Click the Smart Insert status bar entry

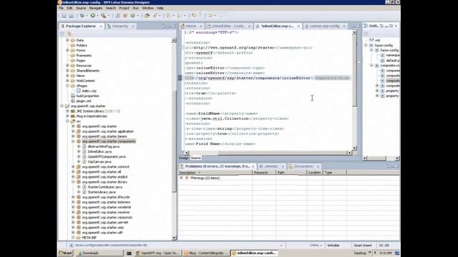(363, 246)
